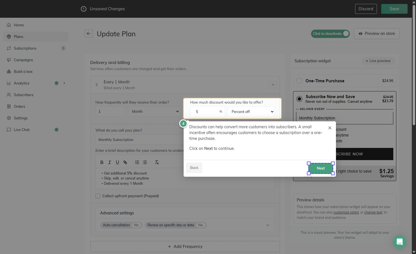Check Collect upfront payment (Prepaid) box
This screenshot has height=254, width=416.
click(98, 196)
